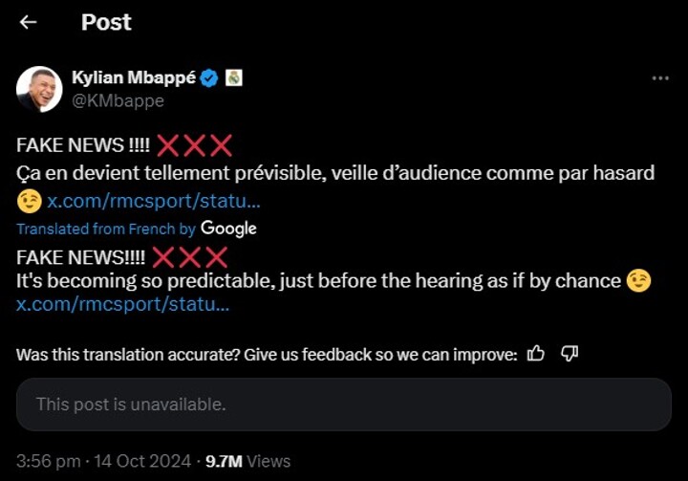Open the rmcsport link in translated text
The image size is (688, 481).
122,305
